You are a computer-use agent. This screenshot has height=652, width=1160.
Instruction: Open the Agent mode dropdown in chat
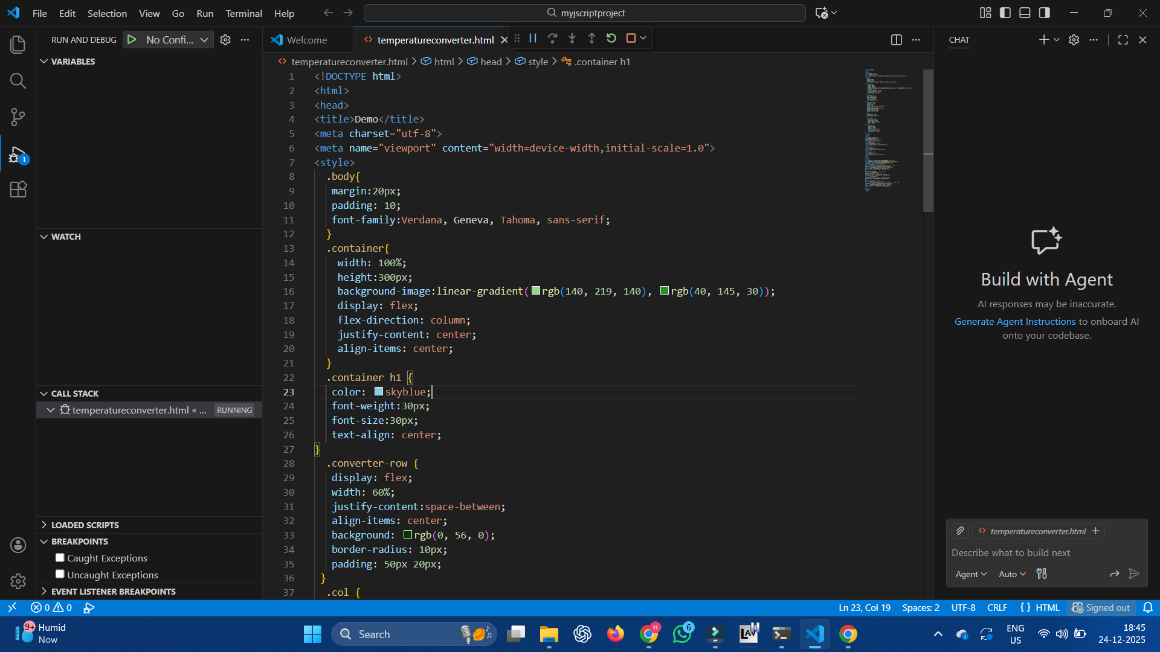tap(971, 574)
